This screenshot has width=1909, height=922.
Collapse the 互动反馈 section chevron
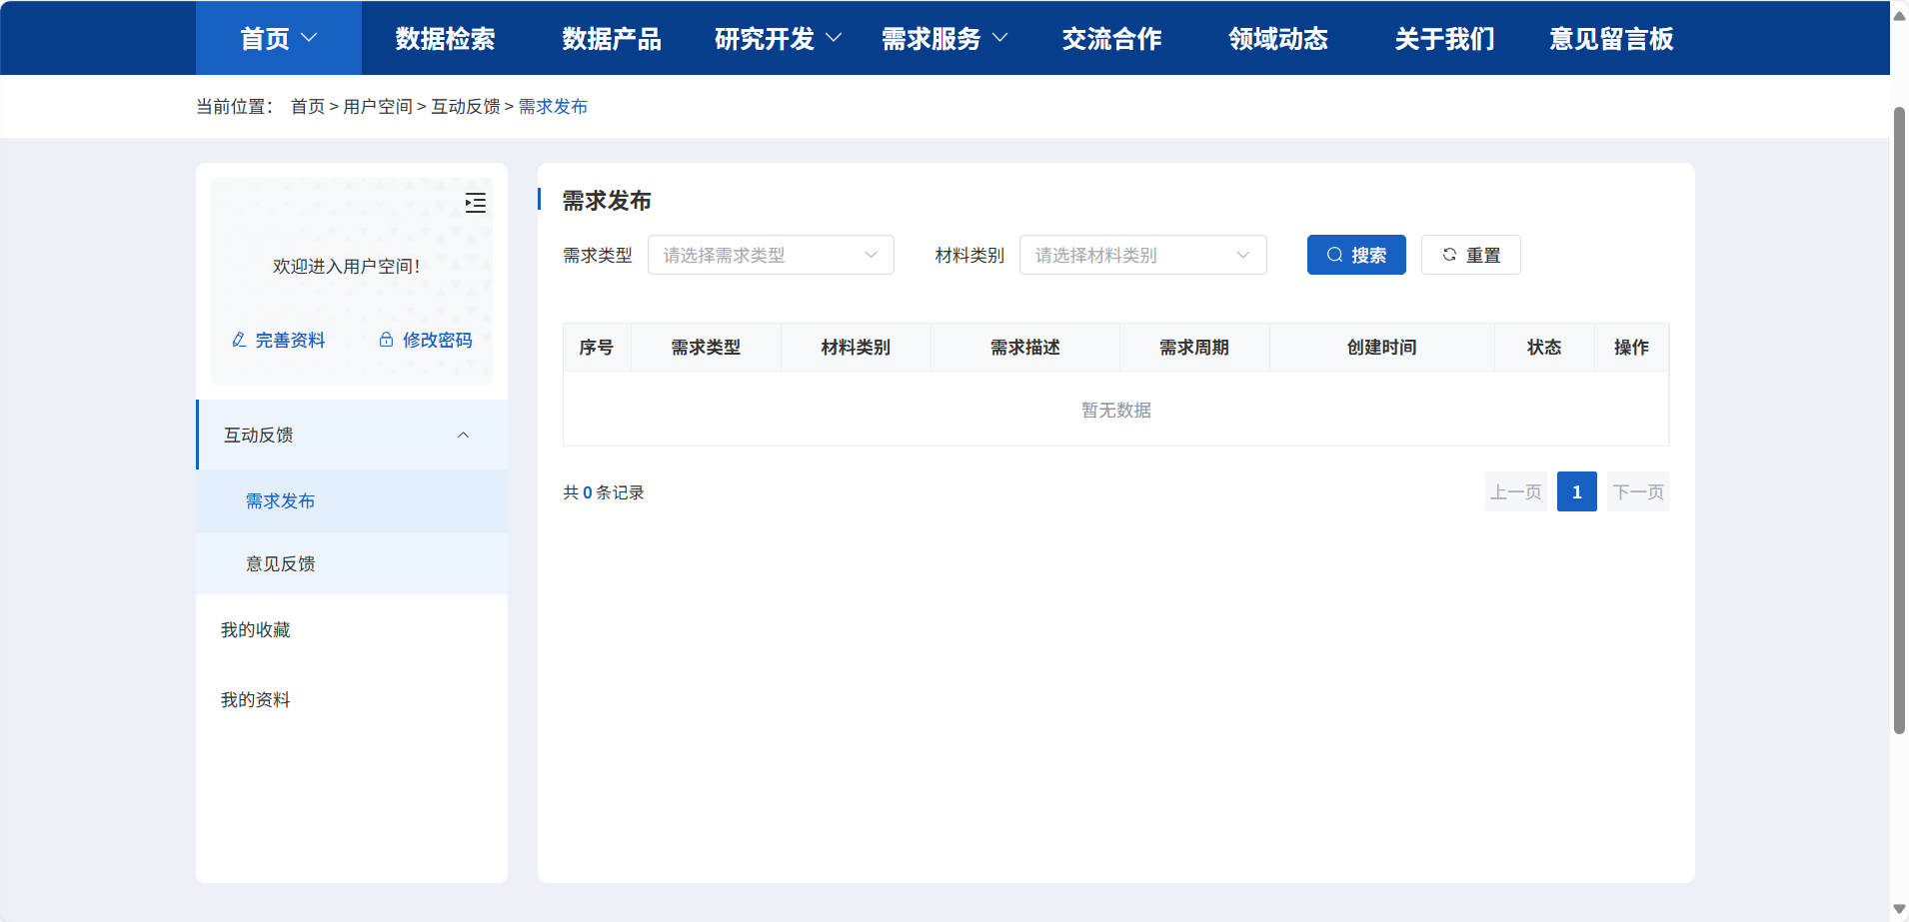(x=463, y=435)
